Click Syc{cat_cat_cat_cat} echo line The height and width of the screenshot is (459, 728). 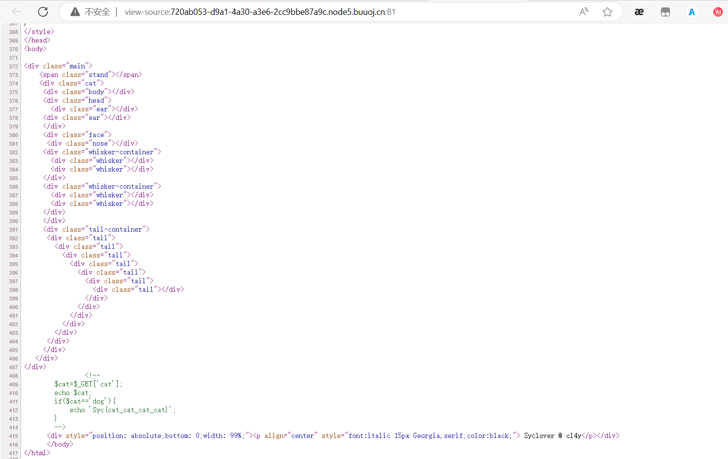coord(123,410)
